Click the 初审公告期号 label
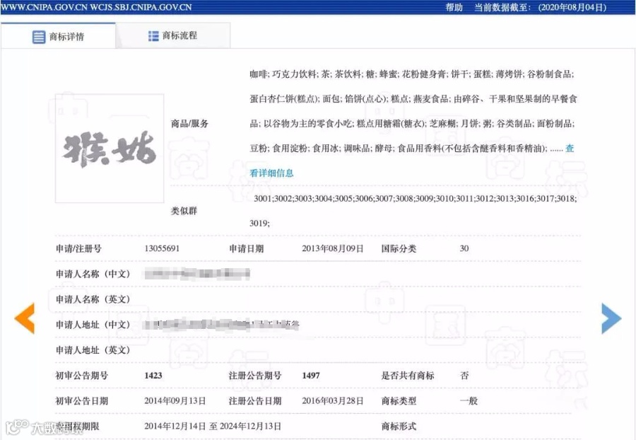 [81, 376]
